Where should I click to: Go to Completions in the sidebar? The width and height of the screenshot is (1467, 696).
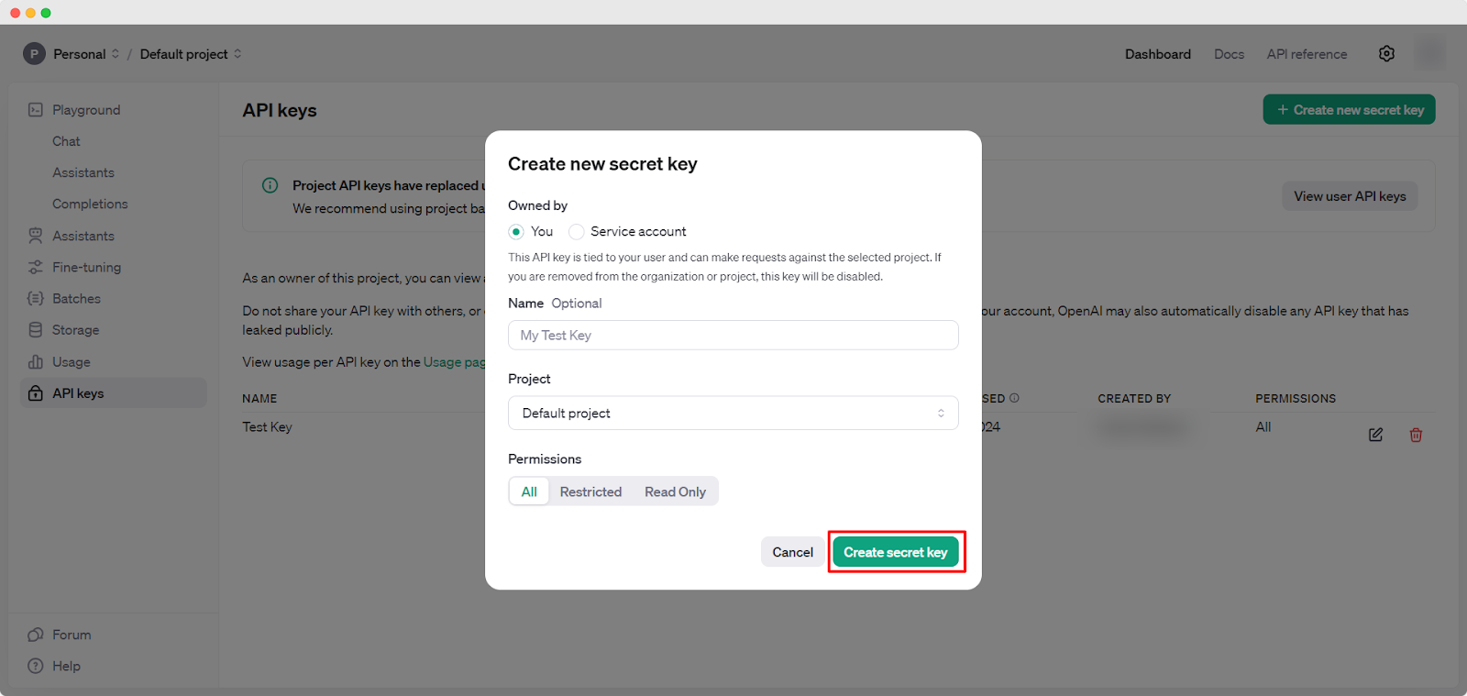tap(90, 204)
